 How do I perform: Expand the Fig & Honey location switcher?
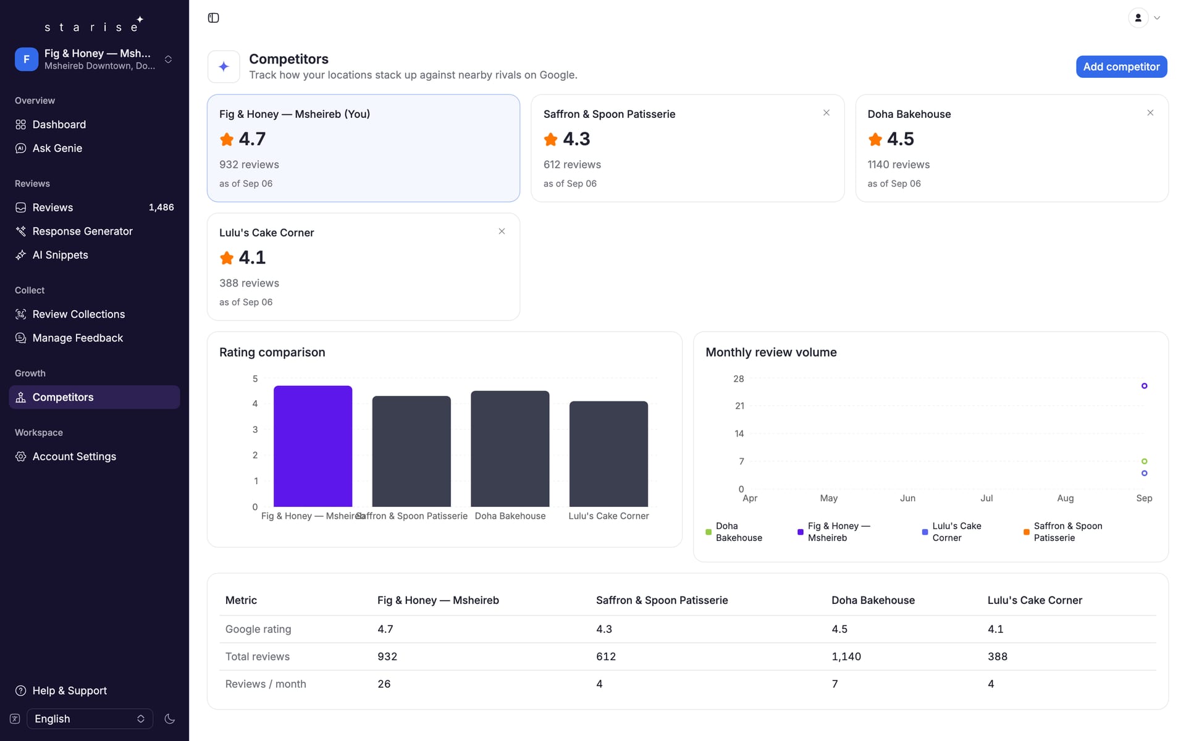pos(168,59)
